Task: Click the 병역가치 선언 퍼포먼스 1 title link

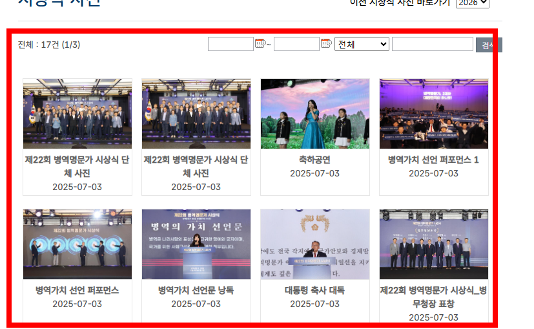Action: coord(433,160)
